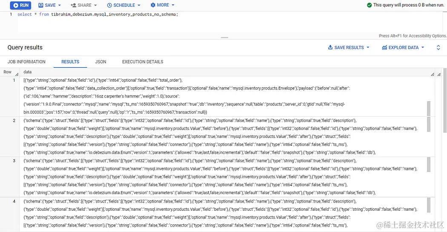Expand the SCHEDULE dropdown arrow
447x232 pixels.
(139, 5)
